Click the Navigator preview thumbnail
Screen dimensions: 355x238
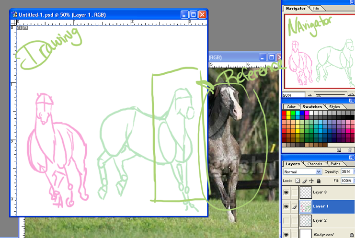coord(320,51)
